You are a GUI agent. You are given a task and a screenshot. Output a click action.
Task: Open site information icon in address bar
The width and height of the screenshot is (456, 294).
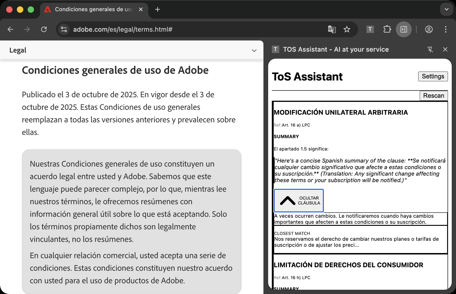click(64, 29)
